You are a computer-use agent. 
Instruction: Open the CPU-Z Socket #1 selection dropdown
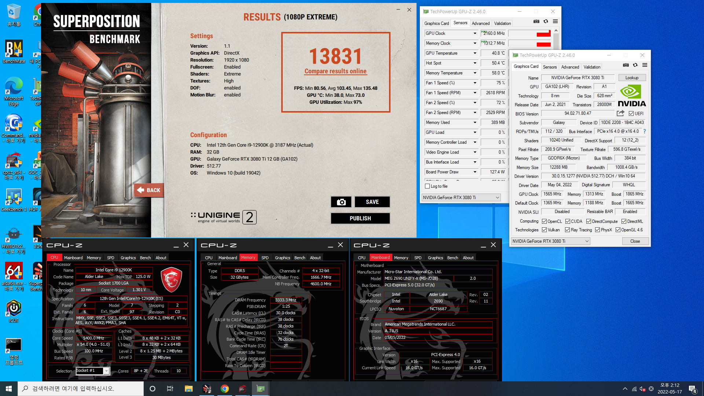coord(106,371)
